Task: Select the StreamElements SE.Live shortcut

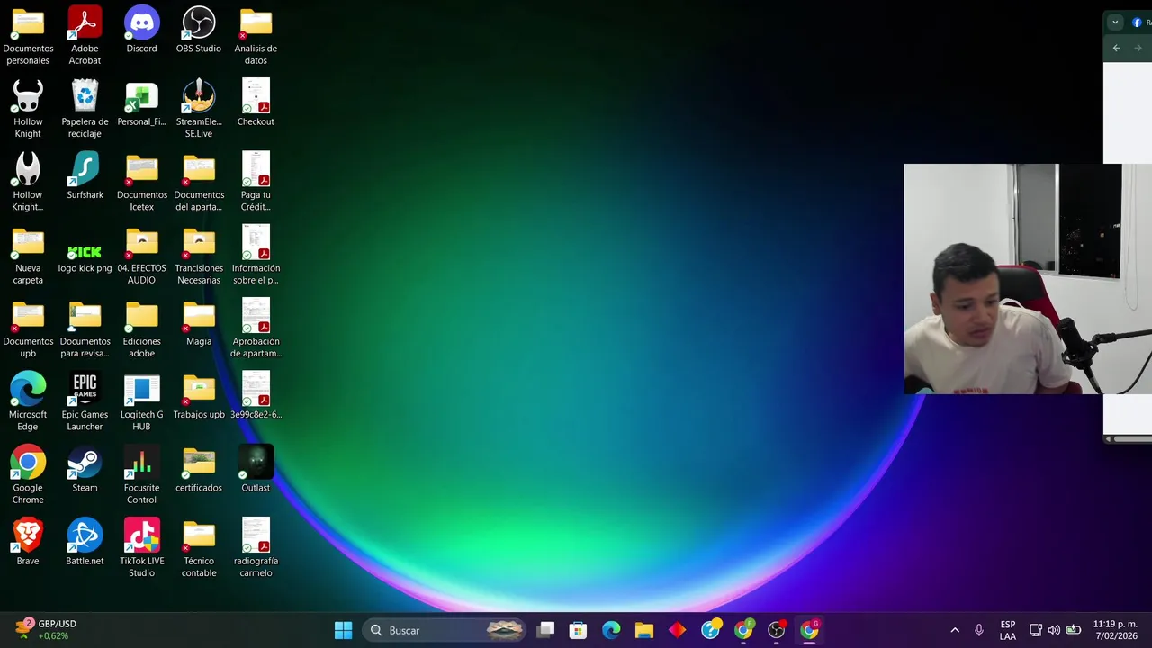Action: point(198,108)
